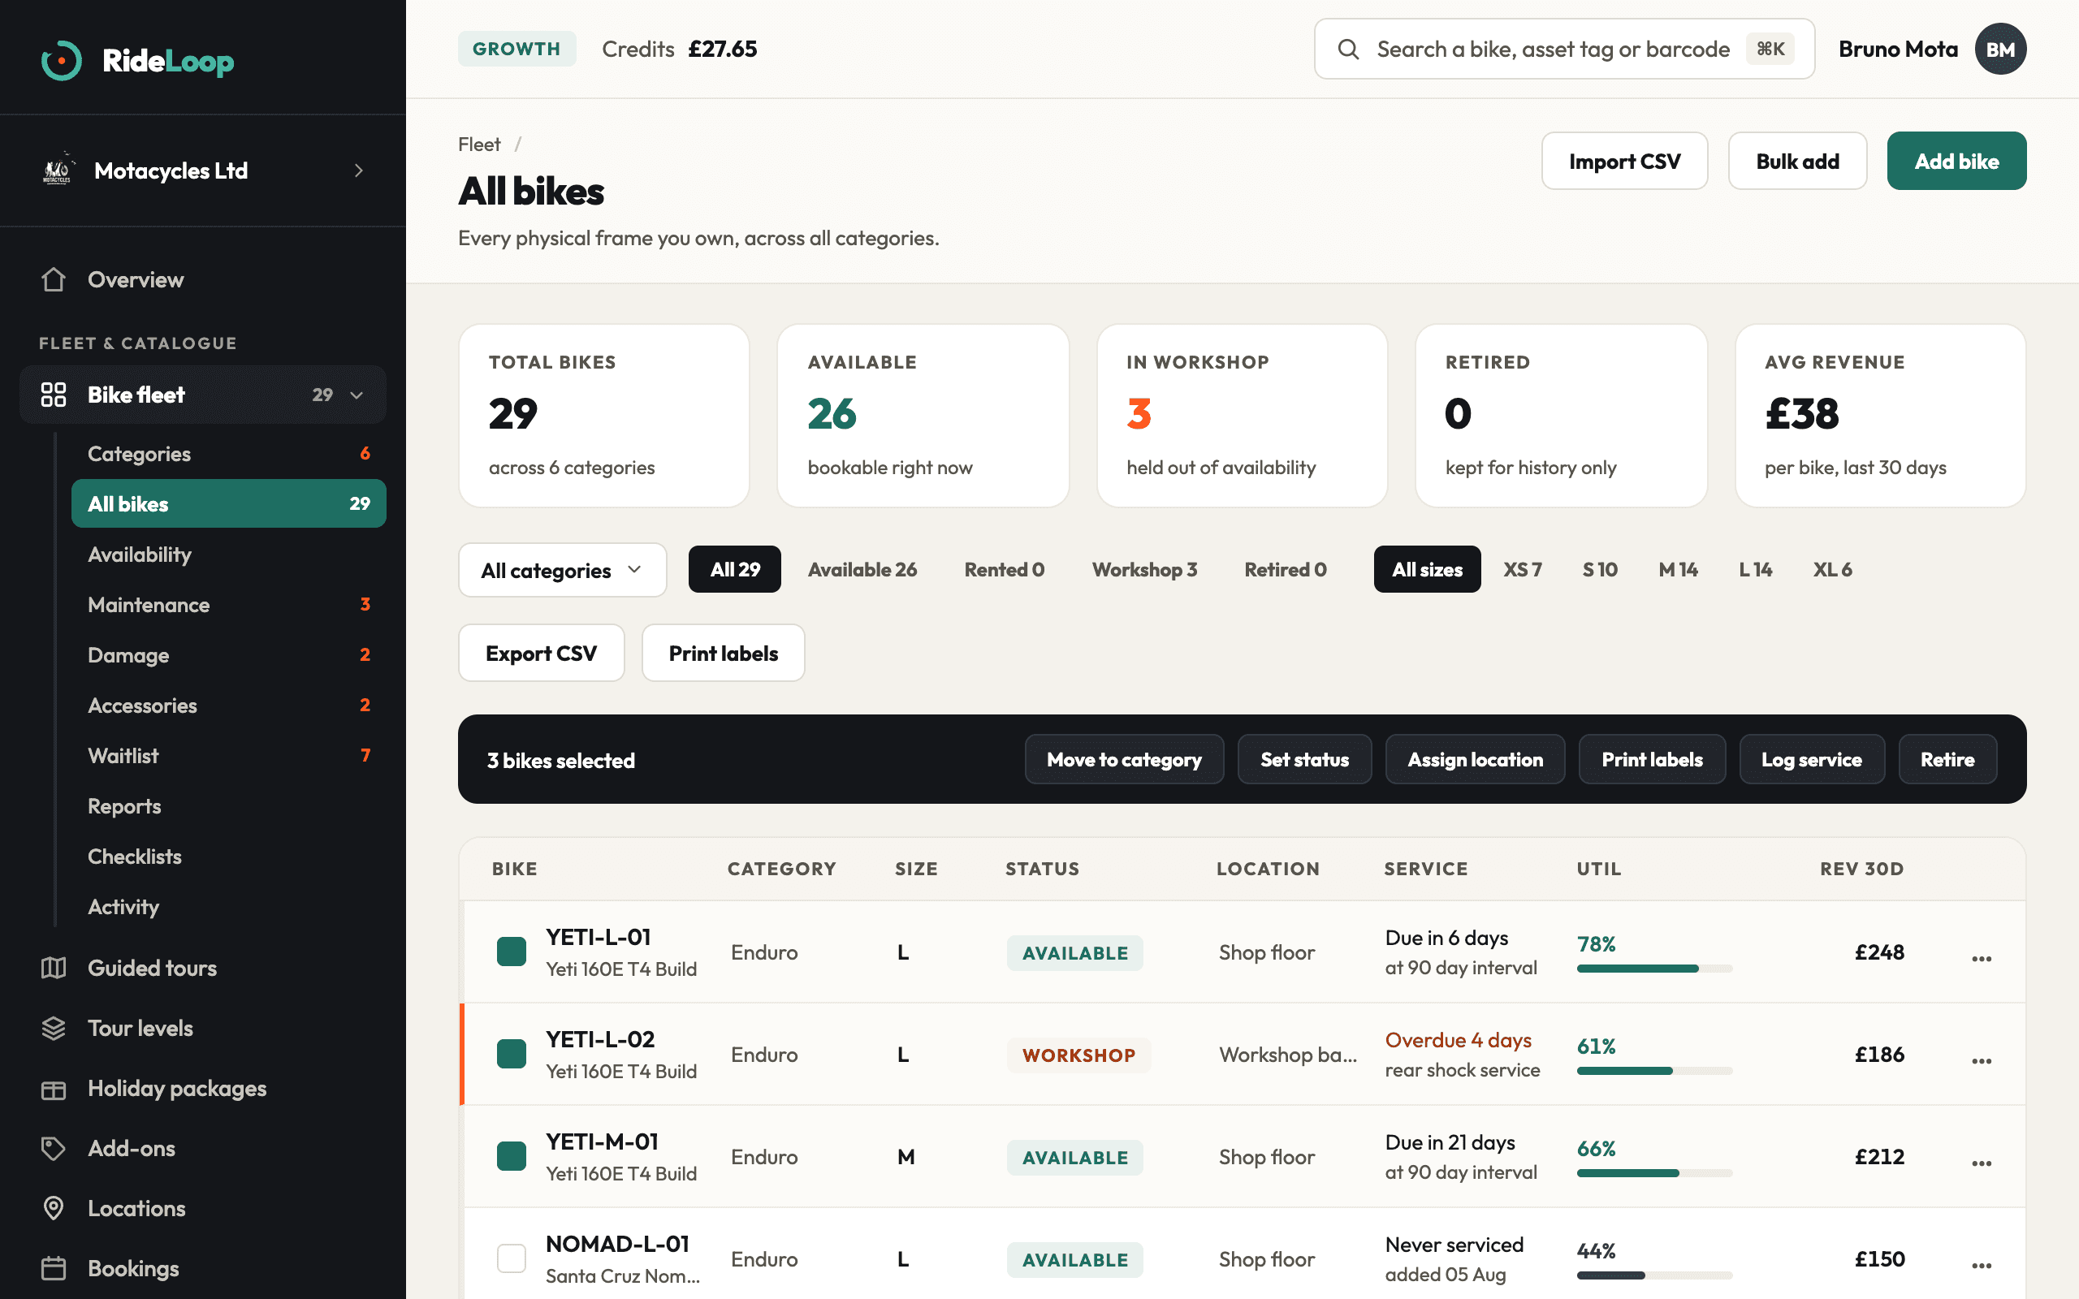Show Retired 0 bikes tab
Image resolution: width=2079 pixels, height=1299 pixels.
click(1284, 569)
